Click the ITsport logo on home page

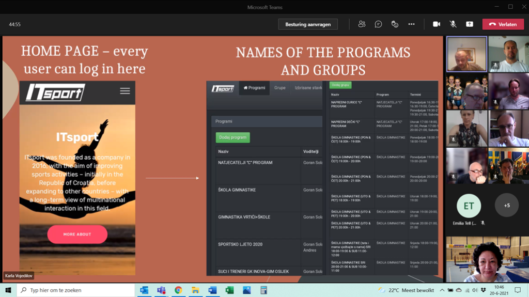coord(56,92)
